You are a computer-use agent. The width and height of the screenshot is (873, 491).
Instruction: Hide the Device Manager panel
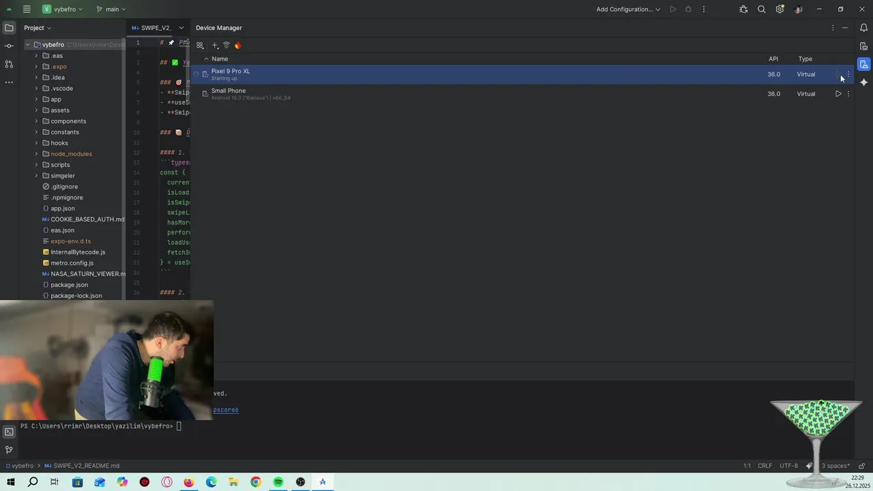point(845,28)
